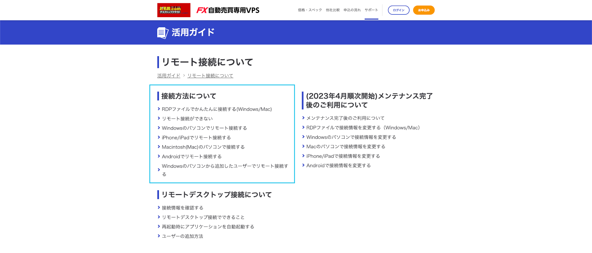Open Androidでリモート接続する guide
The image size is (592, 253).
tap(192, 157)
